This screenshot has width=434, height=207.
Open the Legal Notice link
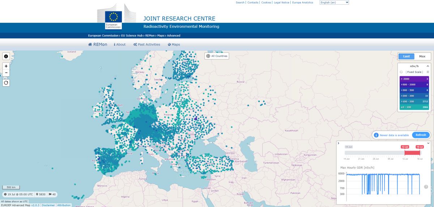pyautogui.click(x=282, y=3)
